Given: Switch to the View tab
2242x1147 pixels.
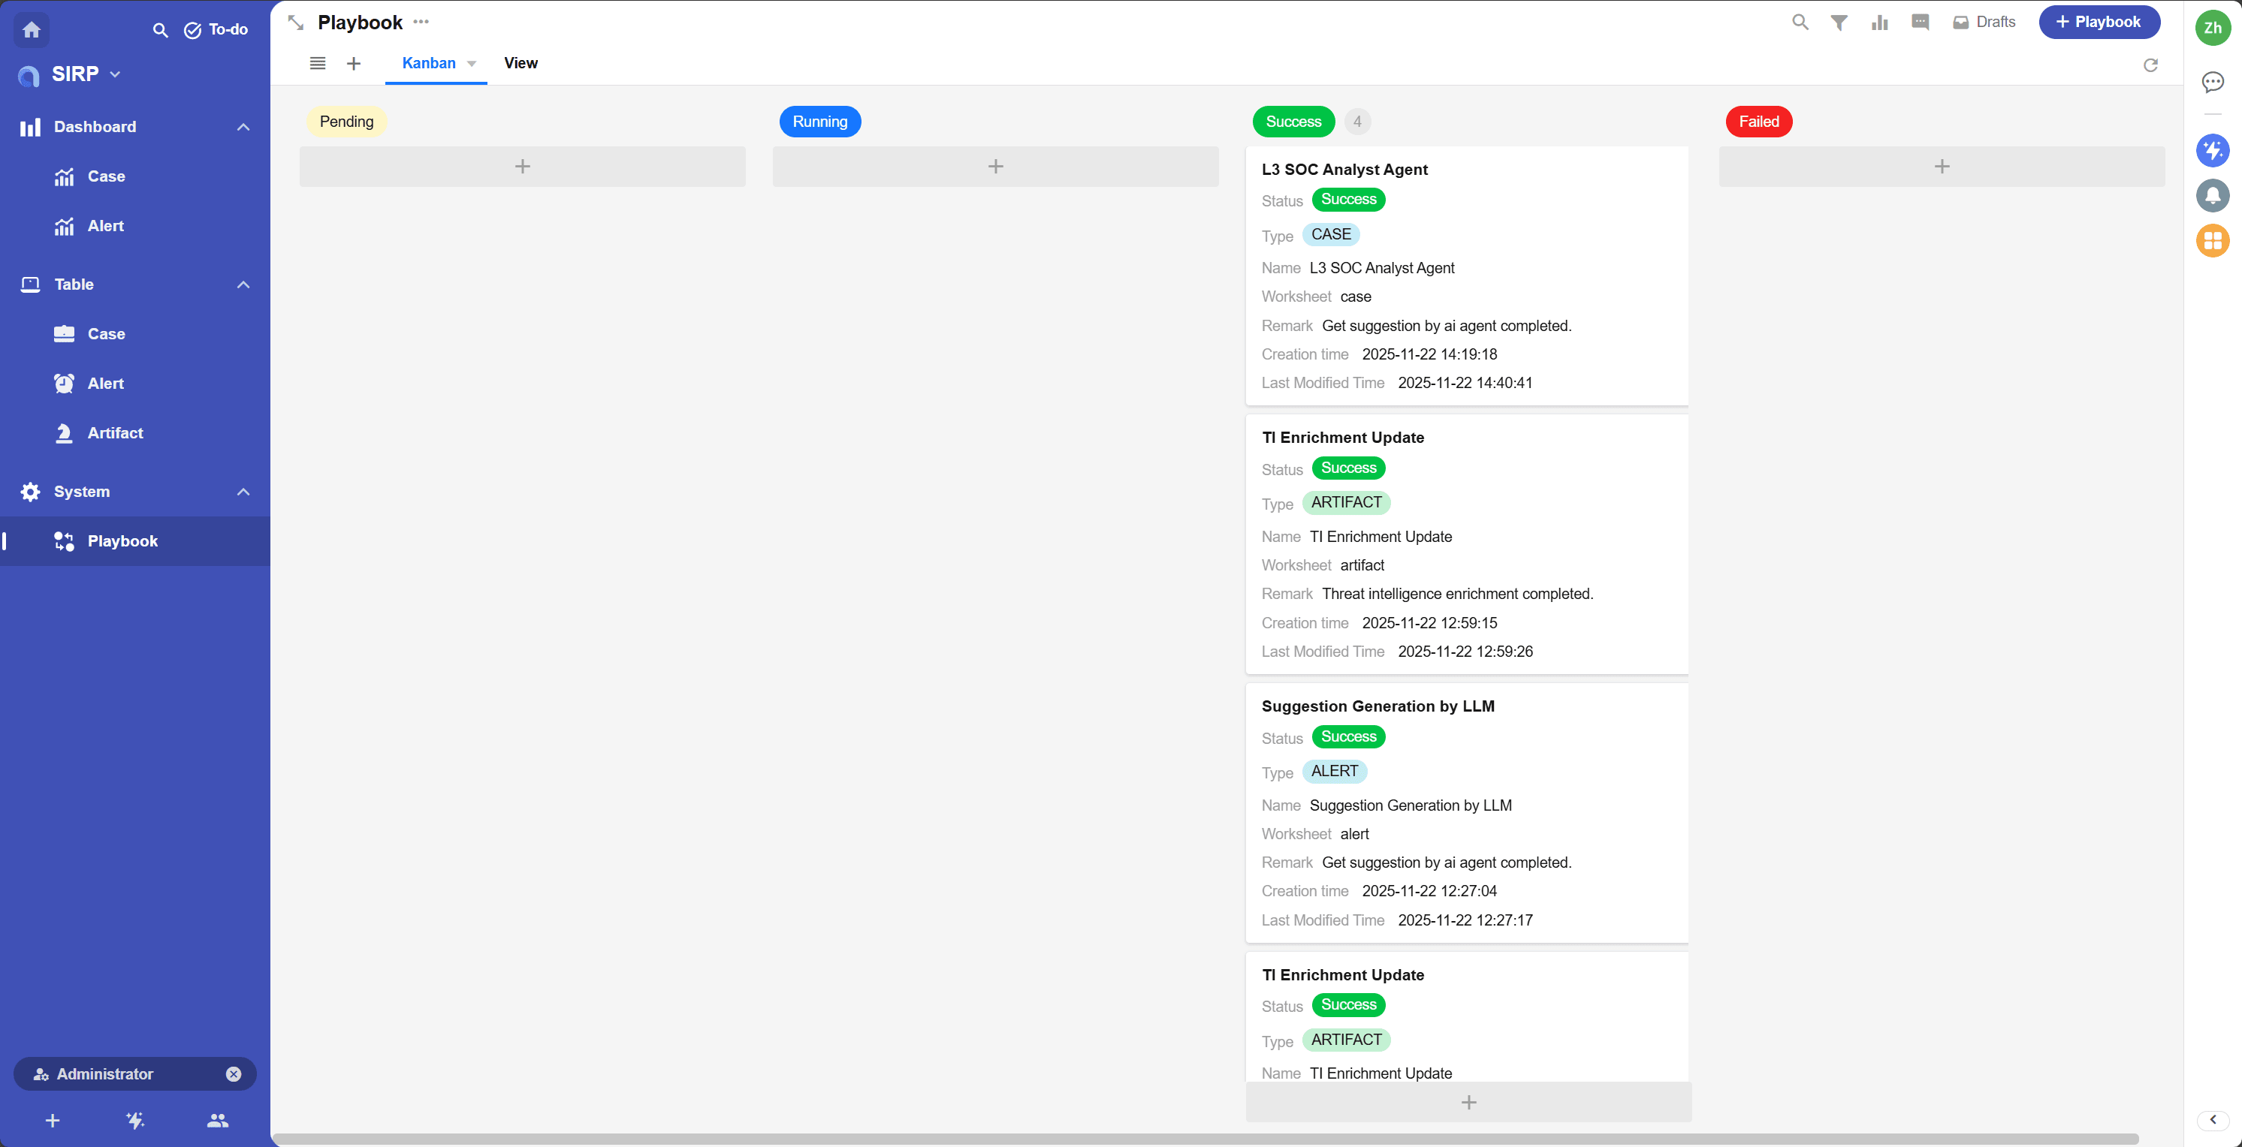Looking at the screenshot, I should [x=521, y=64].
